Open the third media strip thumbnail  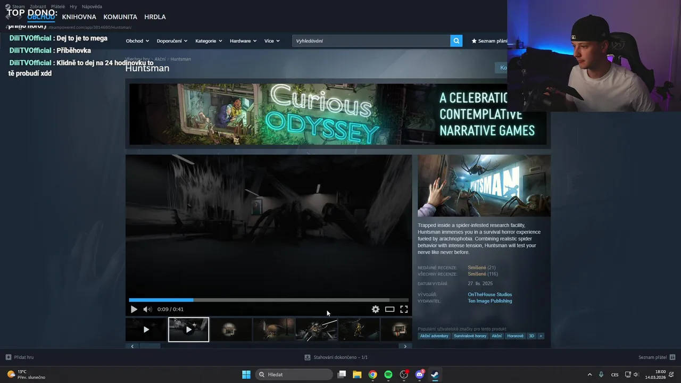point(231,330)
